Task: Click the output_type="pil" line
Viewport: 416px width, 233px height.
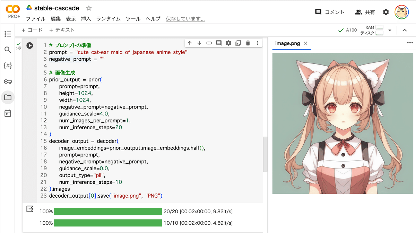Action: click(x=83, y=175)
